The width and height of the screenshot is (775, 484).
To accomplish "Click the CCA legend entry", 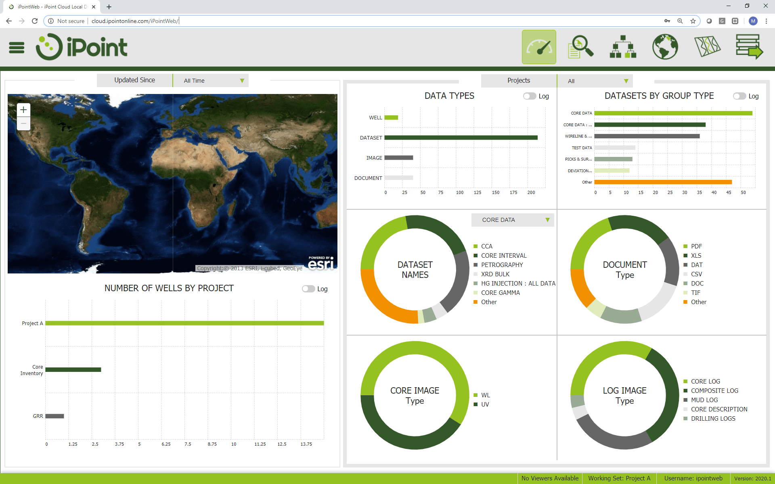I will pyautogui.click(x=483, y=246).
